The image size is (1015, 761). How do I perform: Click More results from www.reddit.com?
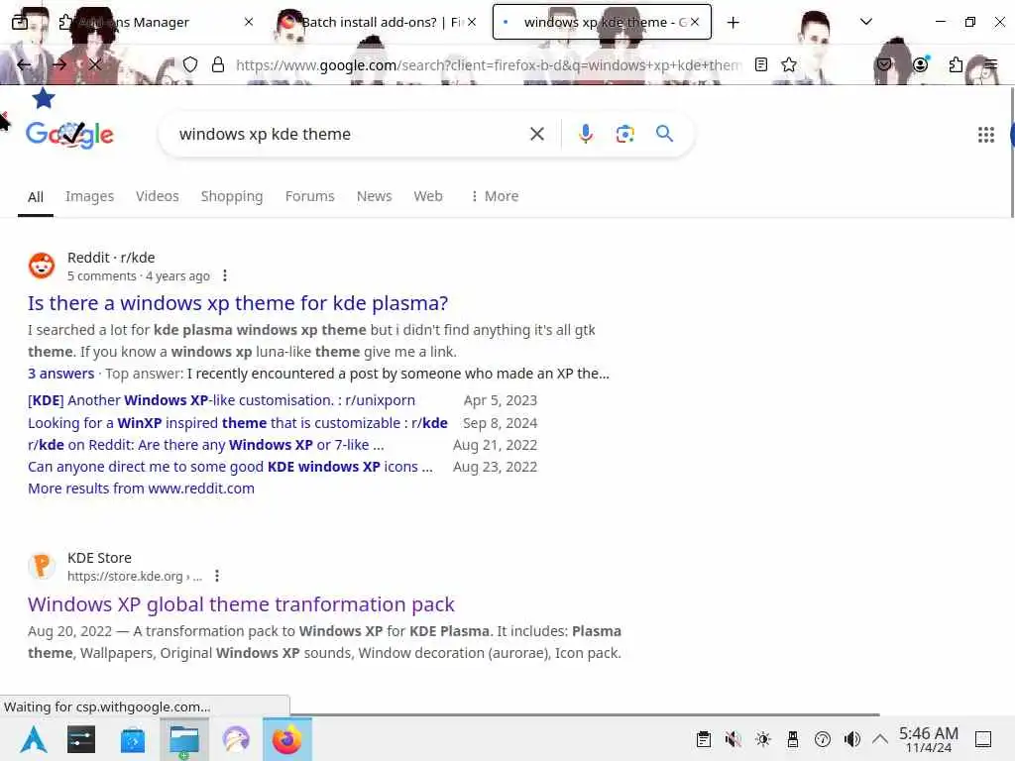(141, 489)
